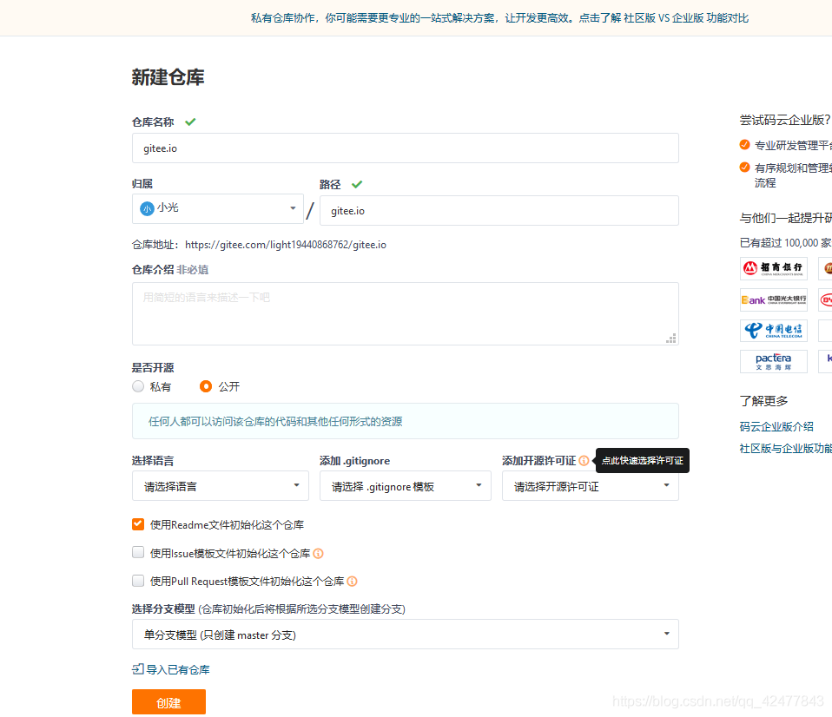The height and width of the screenshot is (717, 832).
Task: Open the .gitignore 模板 dropdown
Action: click(405, 485)
